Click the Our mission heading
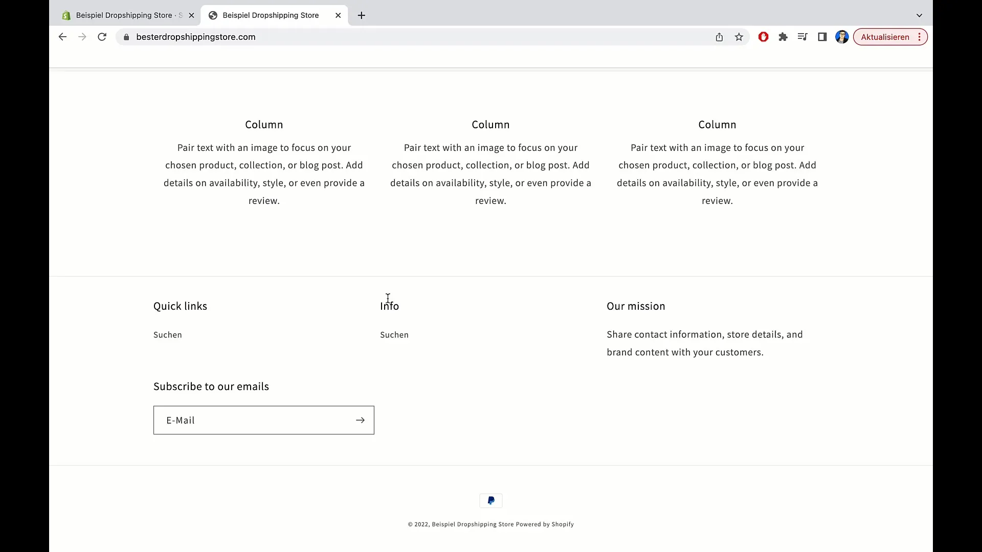 pyautogui.click(x=636, y=306)
